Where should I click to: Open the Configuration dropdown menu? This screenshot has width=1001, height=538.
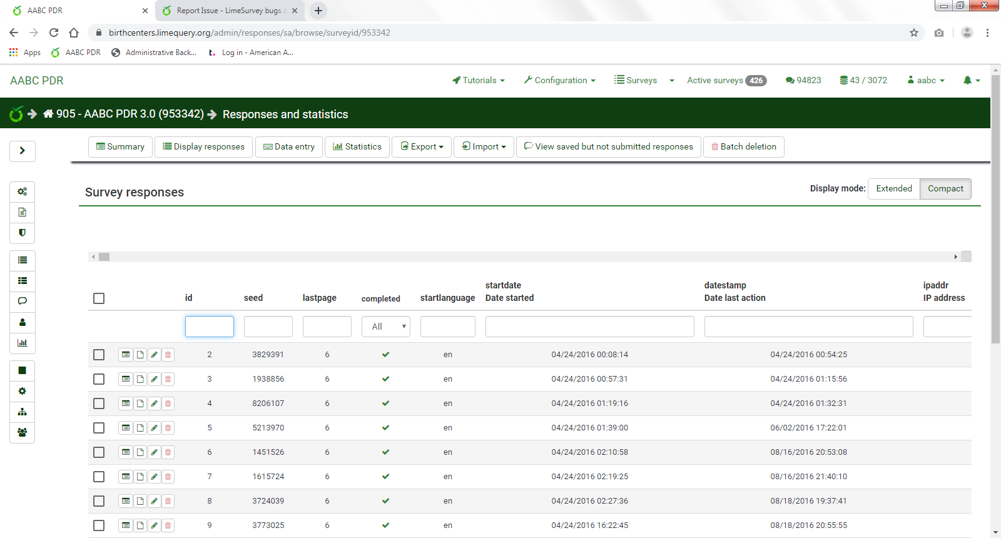pyautogui.click(x=560, y=80)
